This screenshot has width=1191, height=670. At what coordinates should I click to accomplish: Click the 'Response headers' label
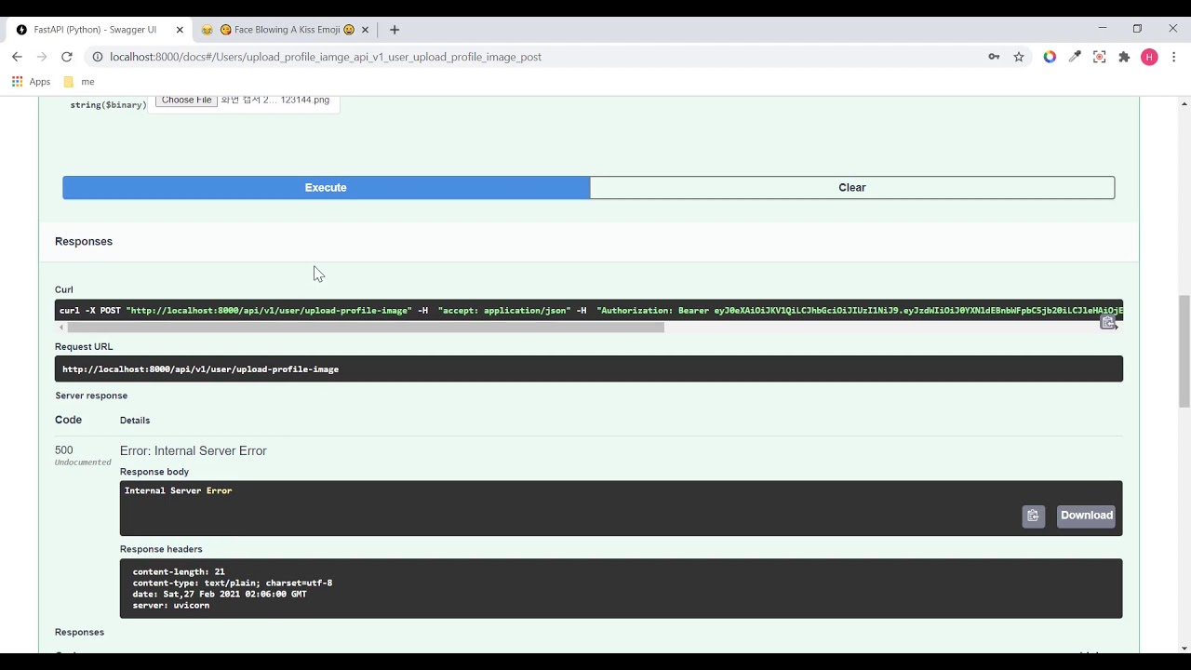coord(161,549)
